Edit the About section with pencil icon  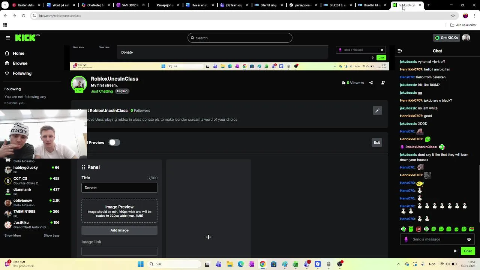coord(377,110)
